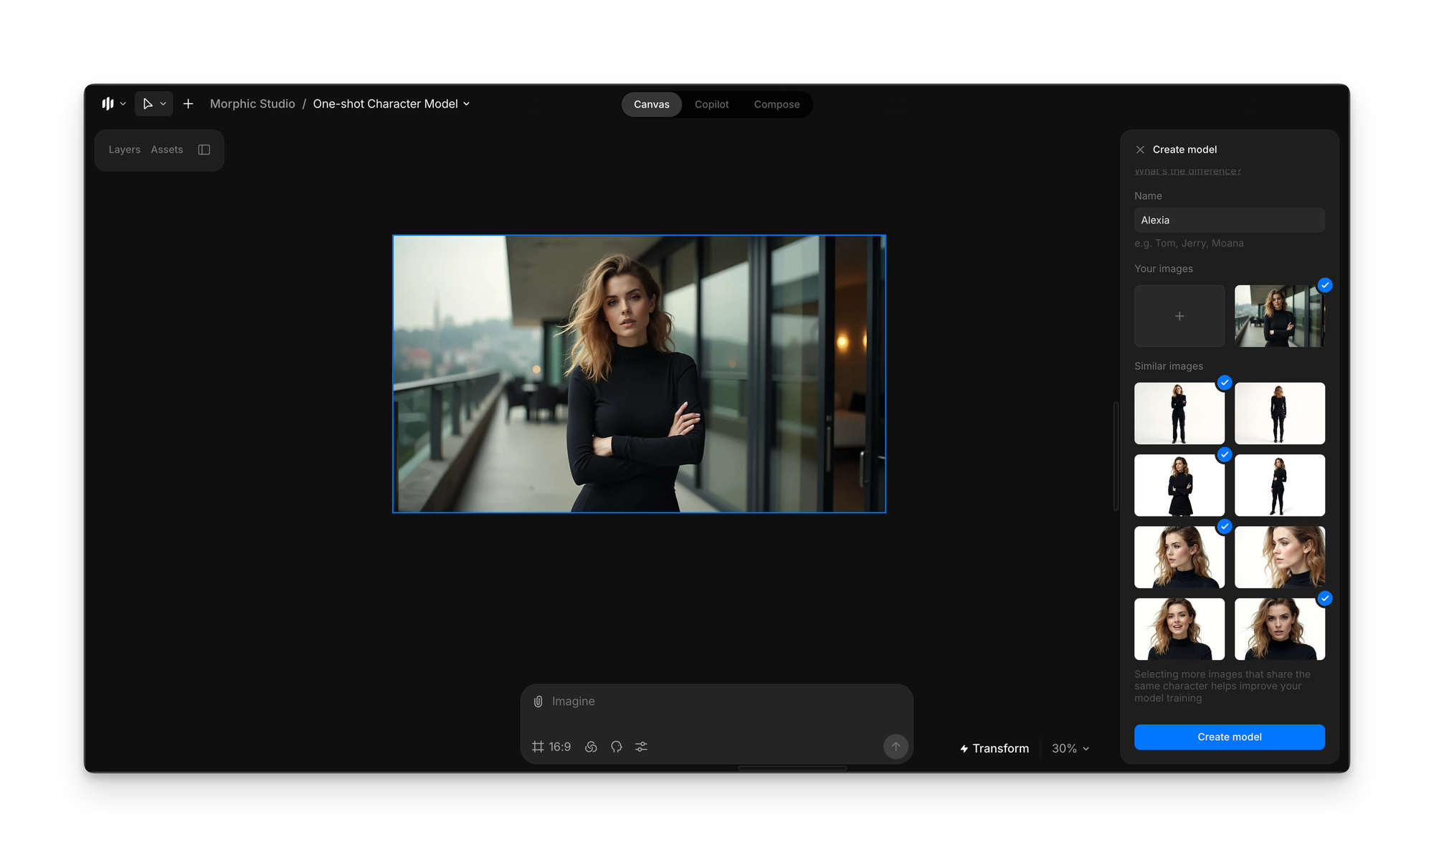The image size is (1434, 857).
Task: Click the paperclip attach icon in prompt
Action: [x=538, y=702]
